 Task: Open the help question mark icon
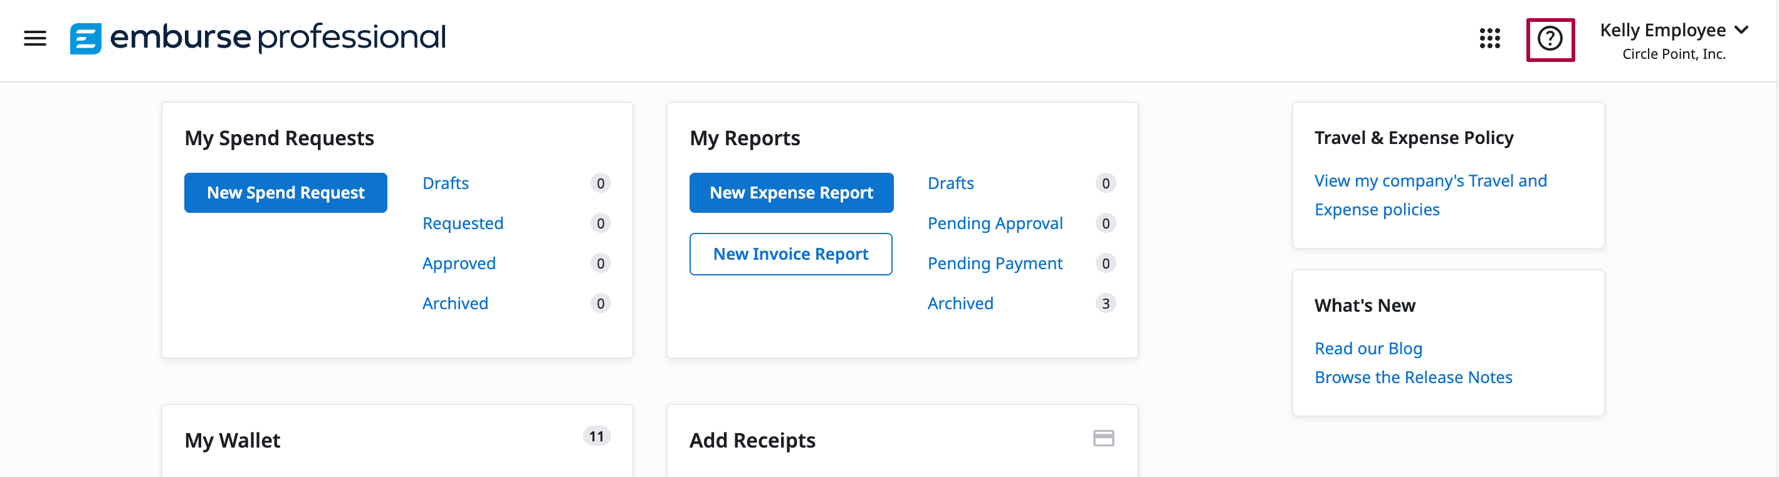(x=1549, y=39)
